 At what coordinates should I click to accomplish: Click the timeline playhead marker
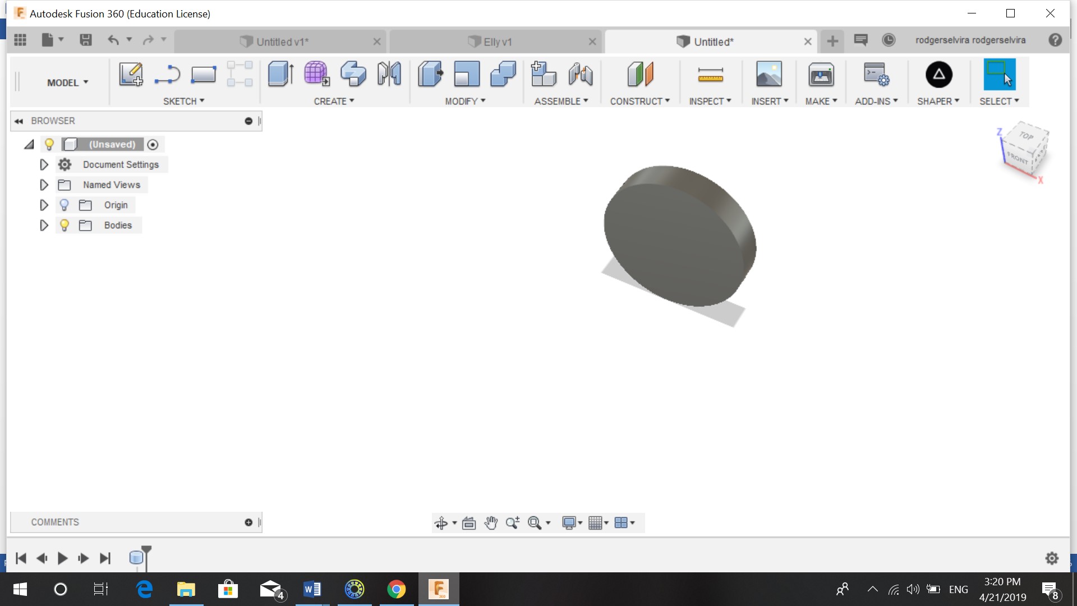(146, 550)
